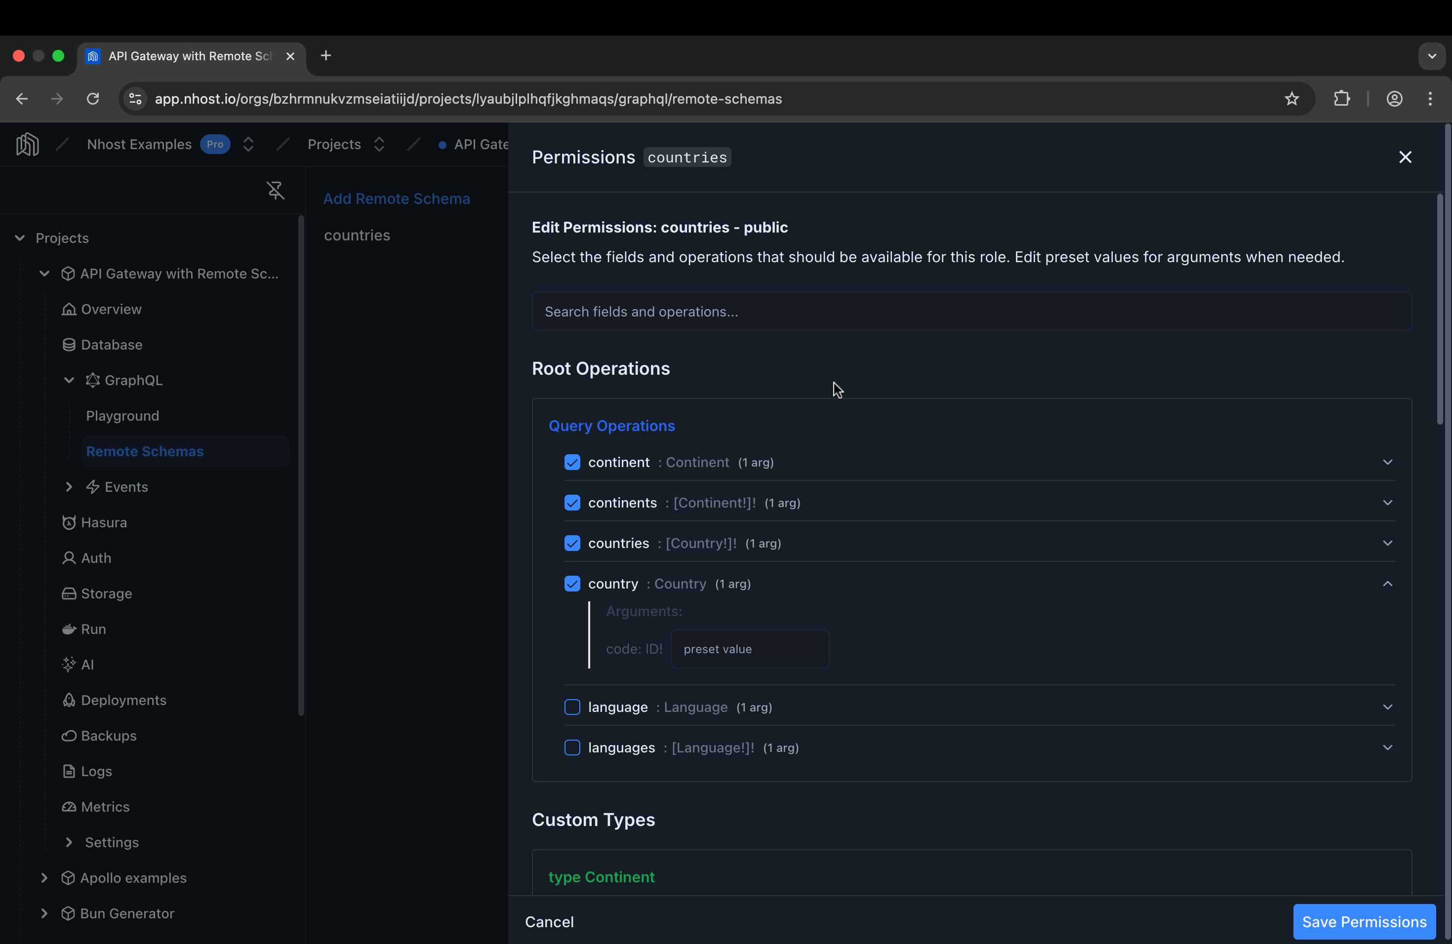Open the Playground tab

[122, 415]
